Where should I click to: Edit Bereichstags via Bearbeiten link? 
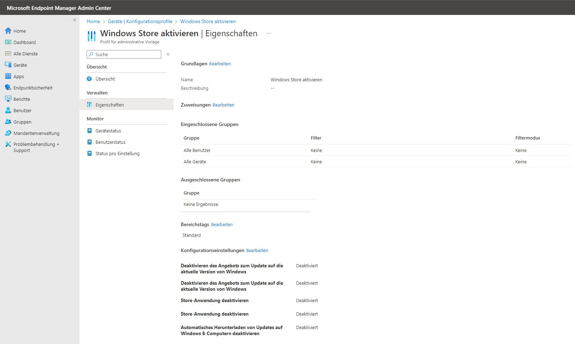(222, 225)
